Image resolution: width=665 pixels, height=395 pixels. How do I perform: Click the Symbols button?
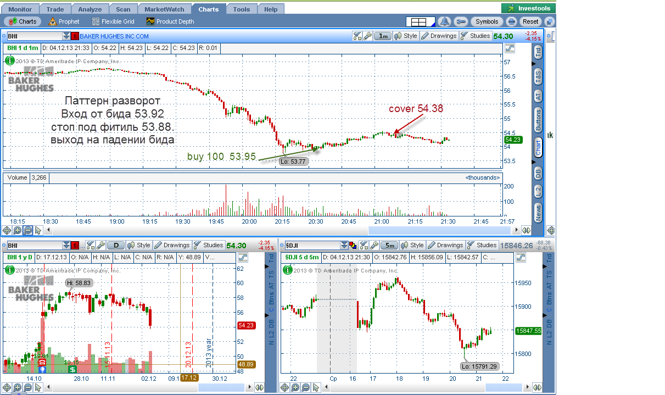pyautogui.click(x=487, y=21)
